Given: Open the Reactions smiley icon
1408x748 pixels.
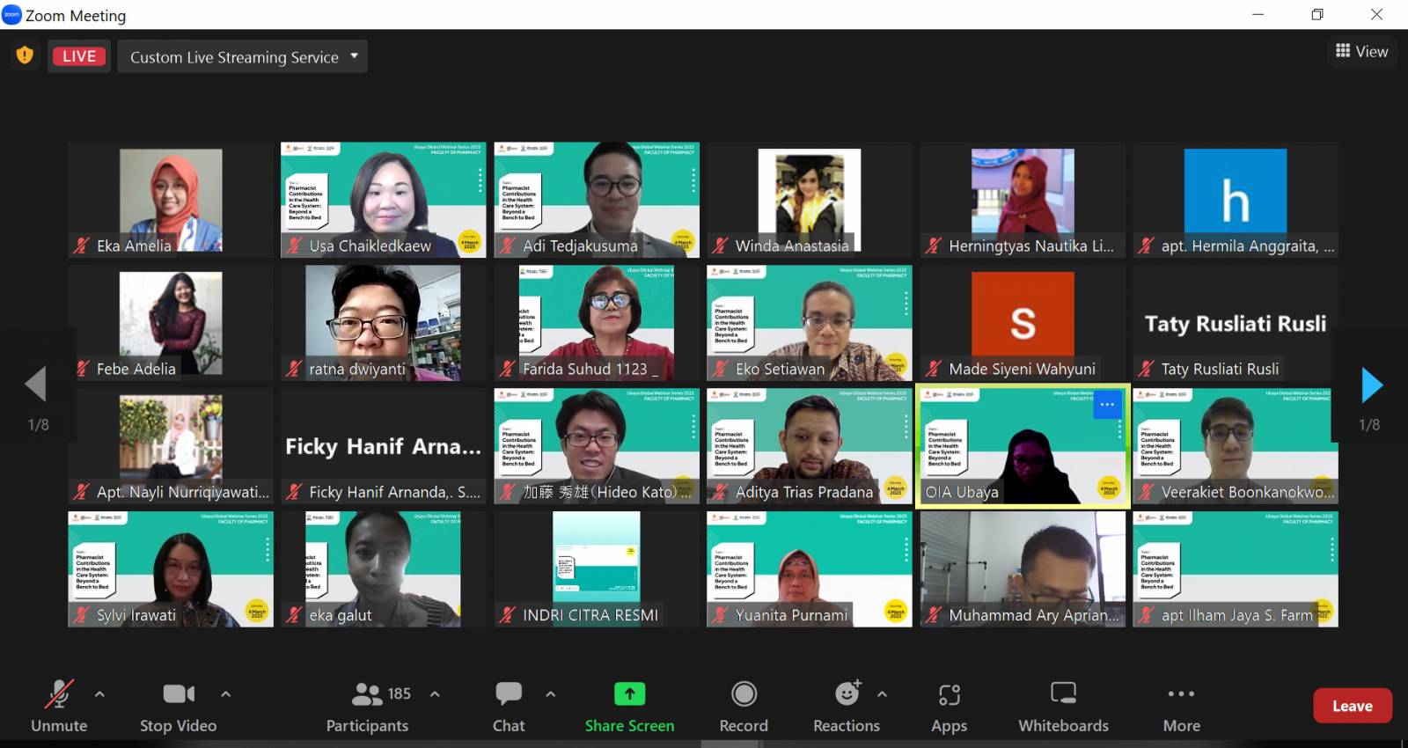Looking at the screenshot, I should click(847, 694).
